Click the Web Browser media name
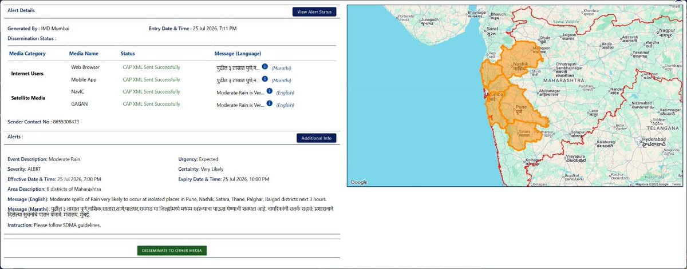The image size is (687, 269). tap(85, 67)
